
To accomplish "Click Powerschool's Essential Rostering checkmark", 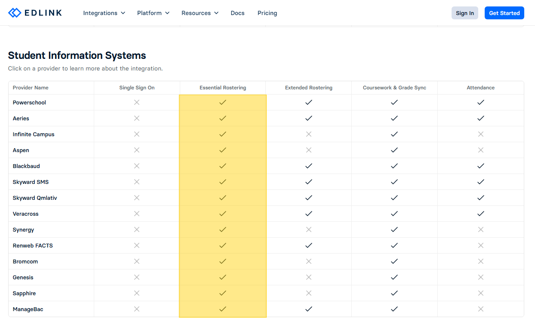I will point(223,102).
